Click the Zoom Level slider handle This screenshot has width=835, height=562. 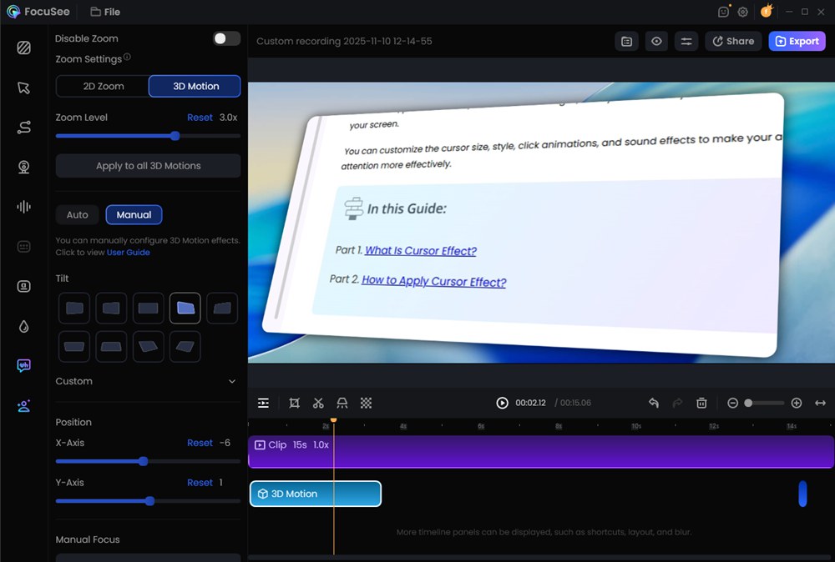(x=175, y=135)
